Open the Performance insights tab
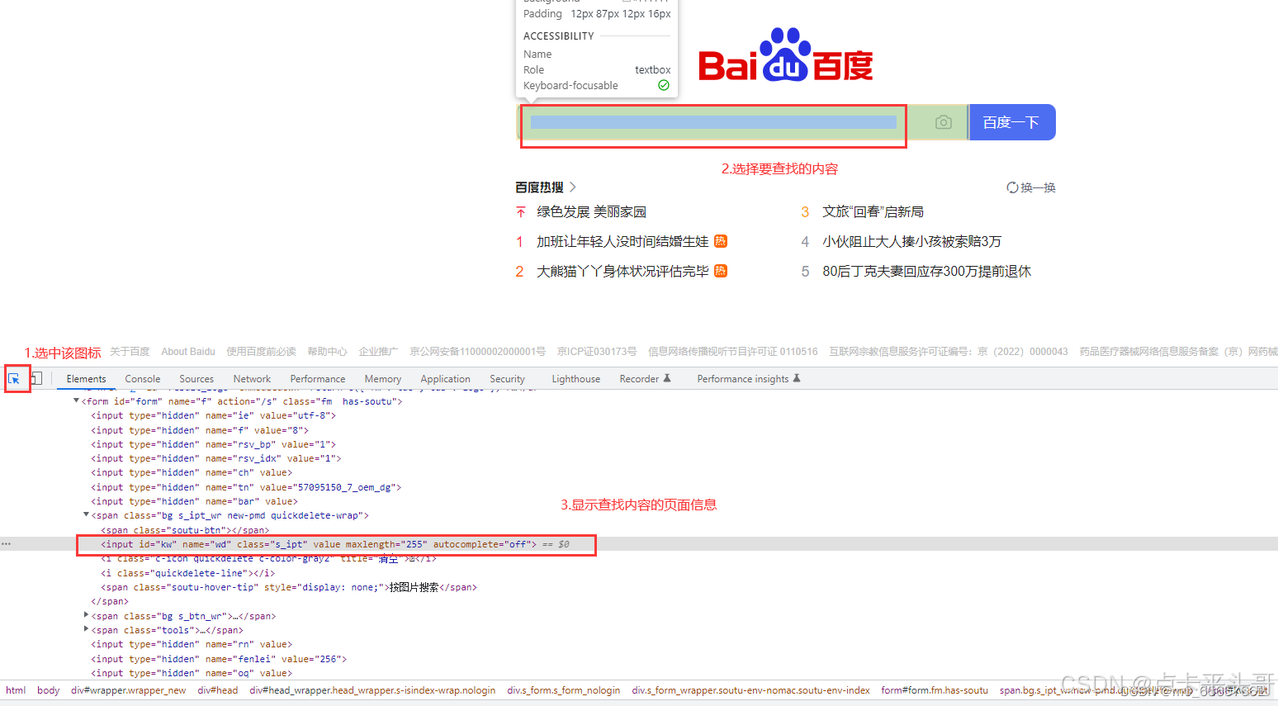1278x706 pixels. pos(743,379)
